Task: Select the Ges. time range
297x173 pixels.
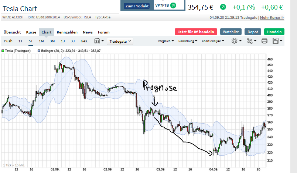Action: (x=84, y=41)
